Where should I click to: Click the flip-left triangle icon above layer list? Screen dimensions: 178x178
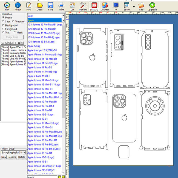tap(16, 43)
